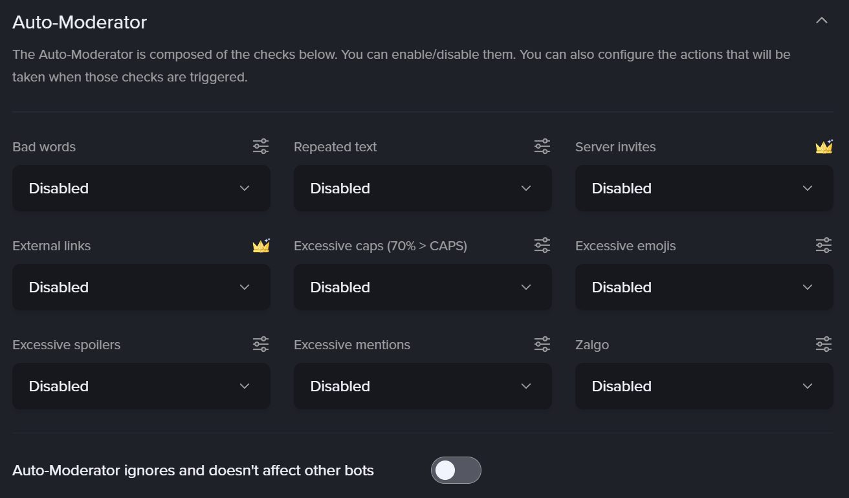Viewport: 849px width, 498px height.
Task: Collapse the Auto-Moderator section
Action: [822, 21]
